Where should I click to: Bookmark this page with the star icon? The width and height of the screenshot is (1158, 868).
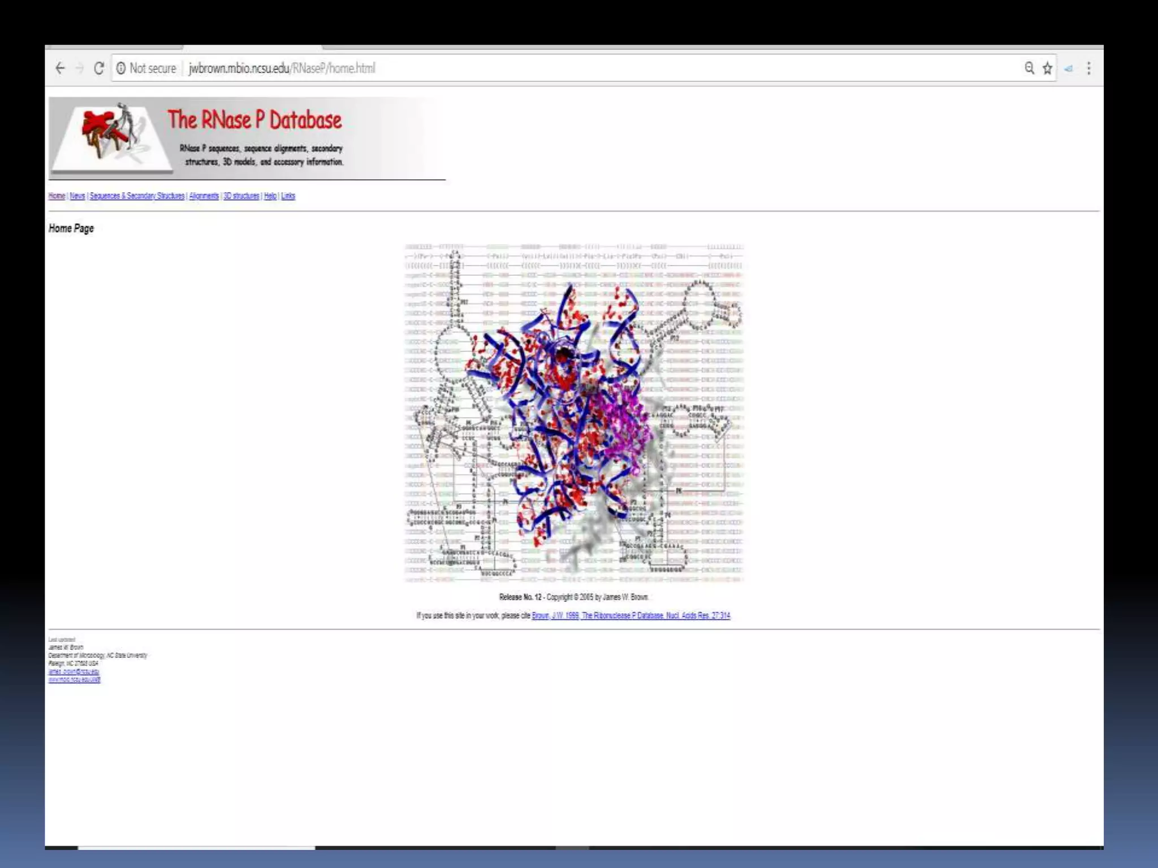coord(1047,68)
